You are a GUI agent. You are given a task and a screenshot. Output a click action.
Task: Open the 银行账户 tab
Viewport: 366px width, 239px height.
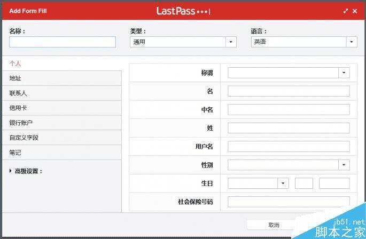62,123
